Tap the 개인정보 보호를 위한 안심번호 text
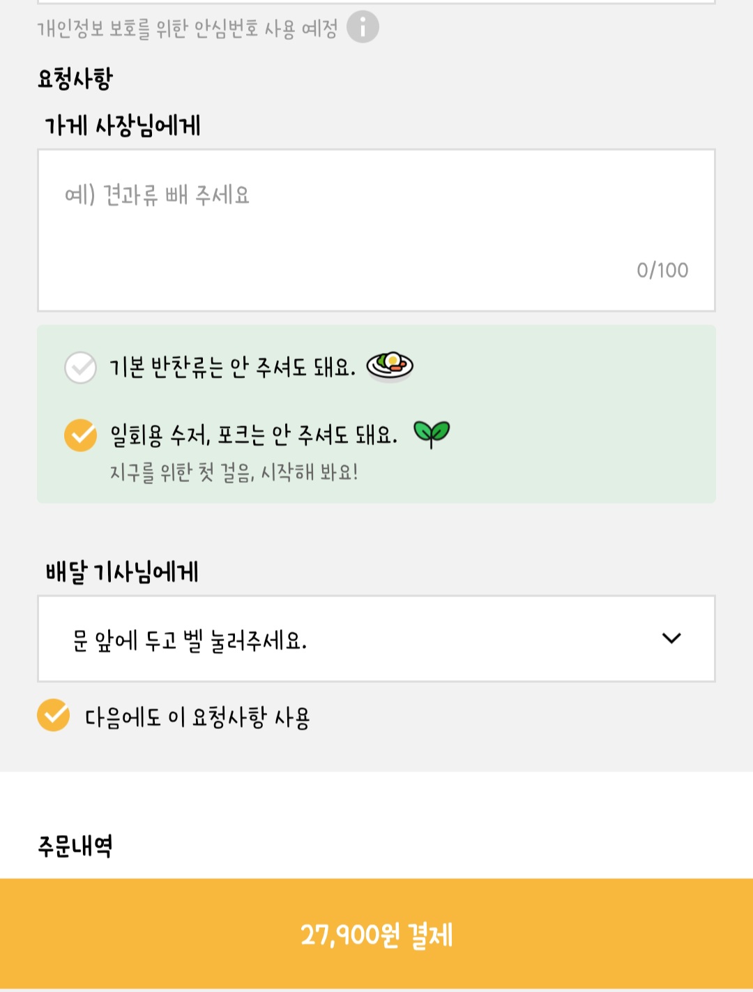Viewport: 753px width, 992px height. click(187, 29)
